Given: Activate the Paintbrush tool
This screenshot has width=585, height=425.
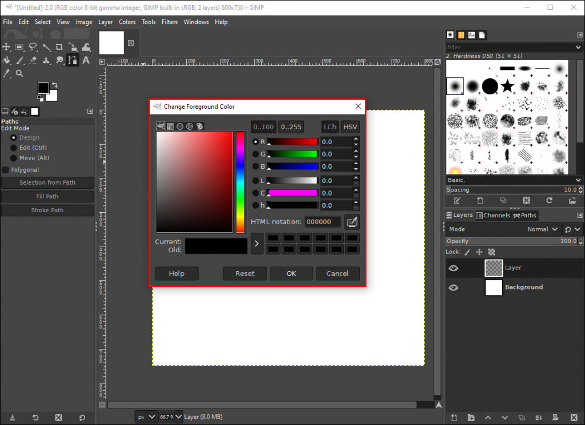Looking at the screenshot, I should click(x=19, y=60).
